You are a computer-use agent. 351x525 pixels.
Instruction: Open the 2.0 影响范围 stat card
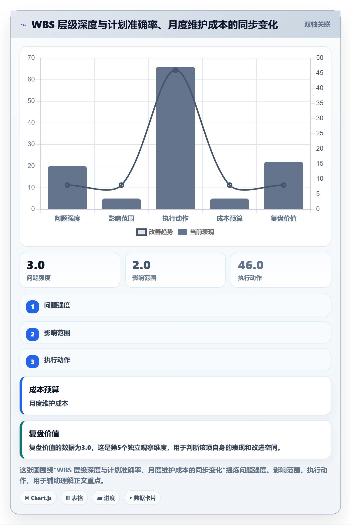click(175, 270)
